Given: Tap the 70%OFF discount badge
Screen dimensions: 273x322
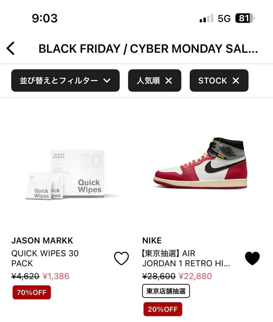Looking at the screenshot, I should pyautogui.click(x=32, y=292).
